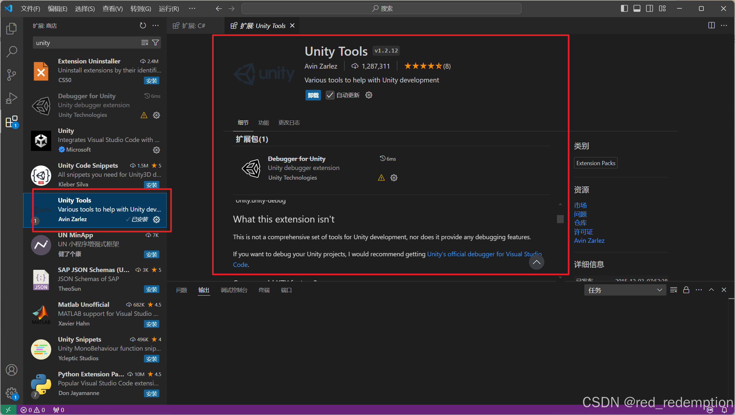
Task: Open the Explorer view in activity bar
Action: point(12,29)
